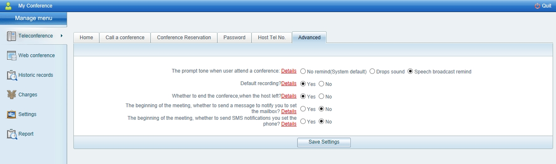Click the Teleconference phone icon
This screenshot has height=164, width=556.
(11, 36)
